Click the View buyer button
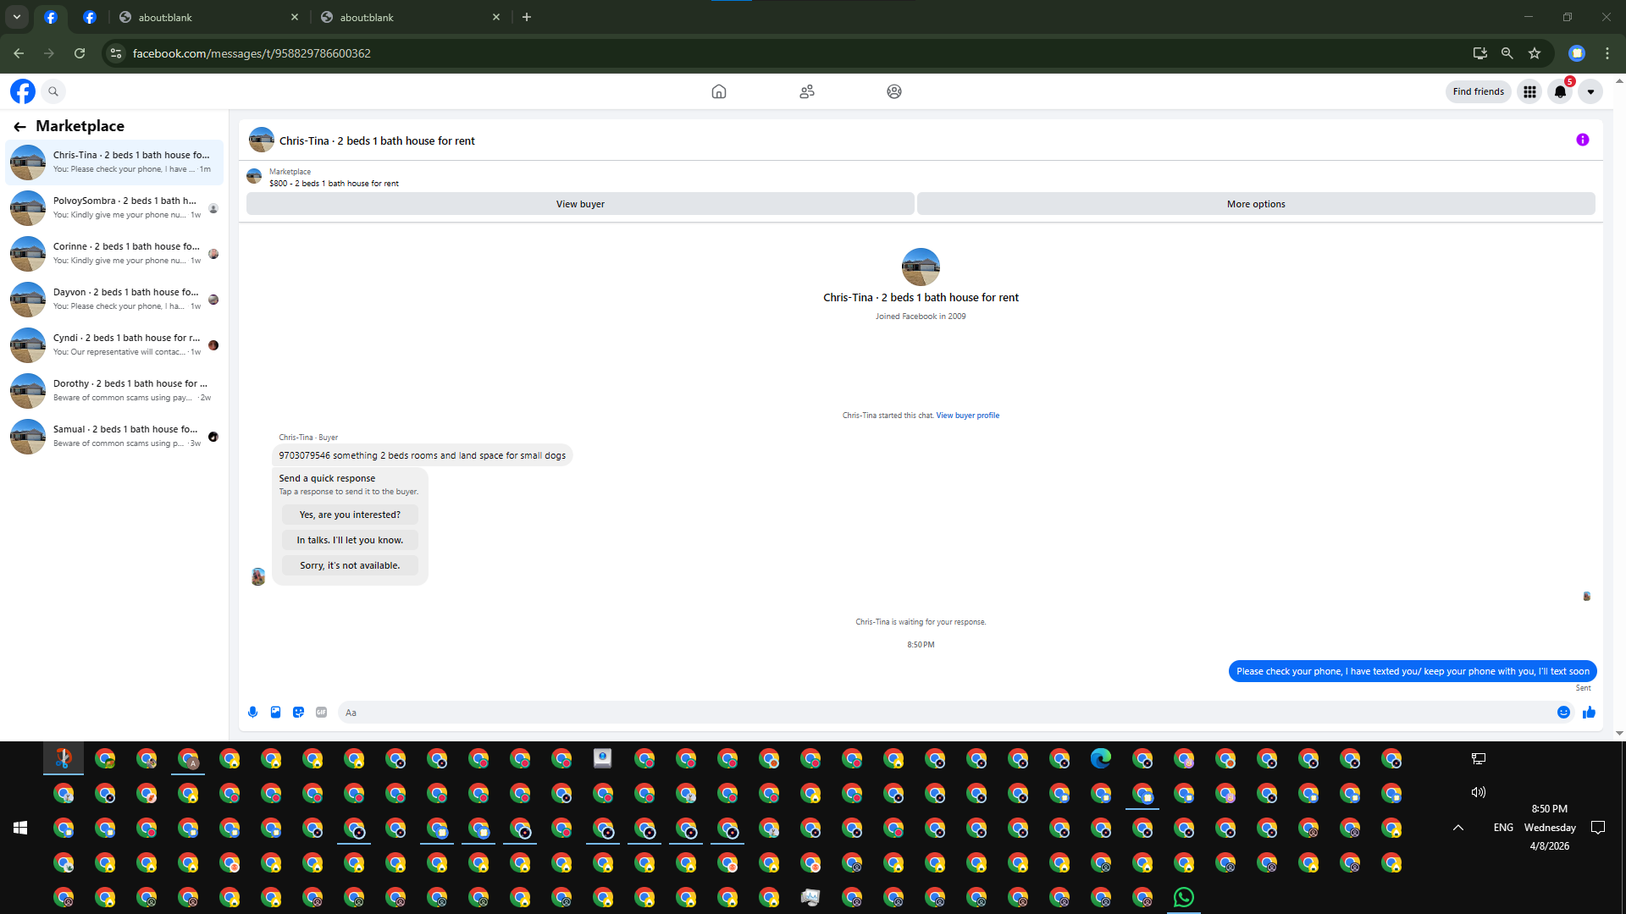 580,204
